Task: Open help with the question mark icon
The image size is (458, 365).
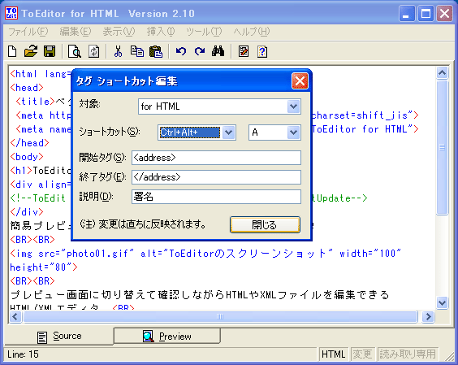Action: (x=262, y=51)
